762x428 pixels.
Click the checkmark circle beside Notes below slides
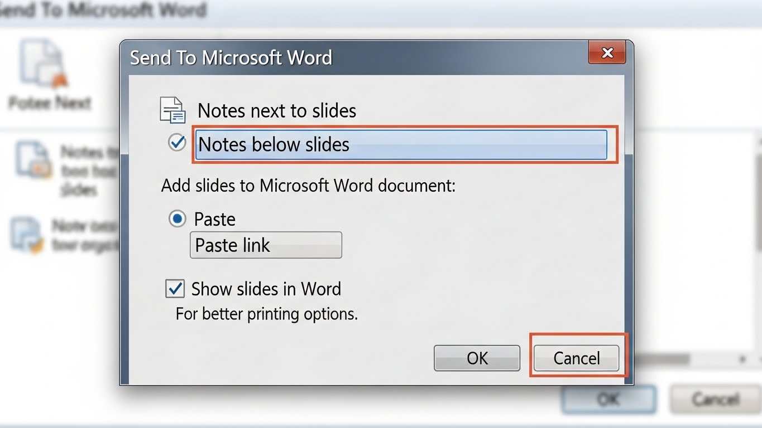(178, 143)
